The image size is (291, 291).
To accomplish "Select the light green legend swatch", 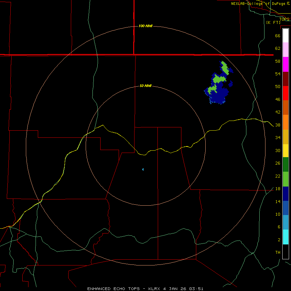I will (286, 179).
